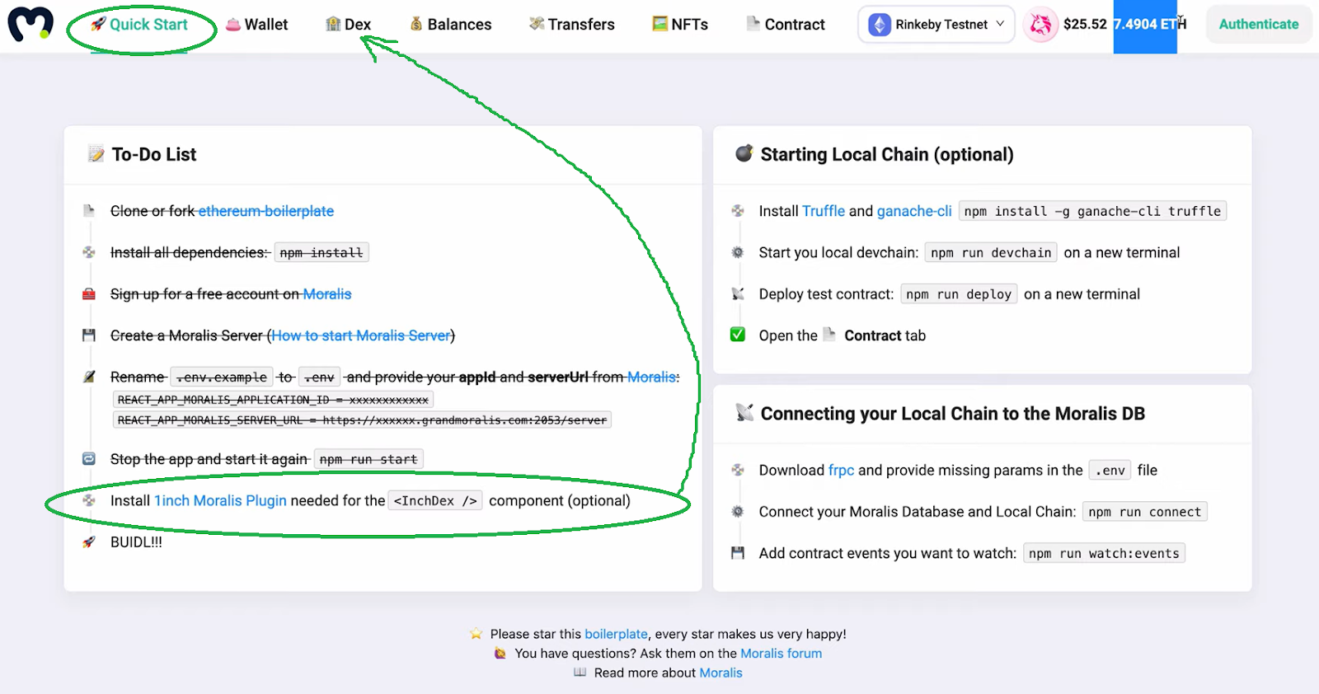Click the raising-hand icon beside You have questions

tap(500, 654)
